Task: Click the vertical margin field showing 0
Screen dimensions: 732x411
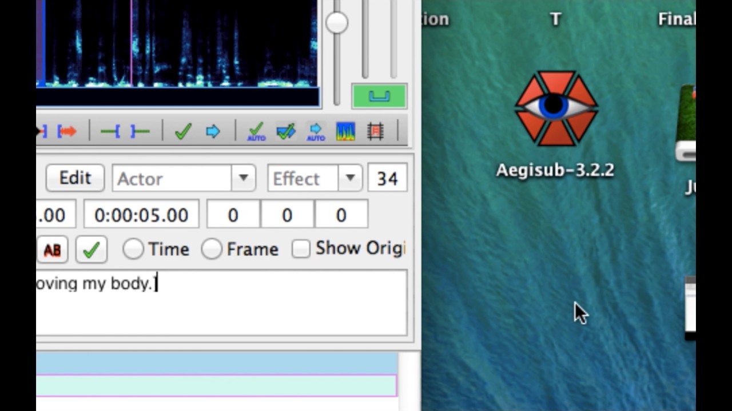Action: coord(341,215)
